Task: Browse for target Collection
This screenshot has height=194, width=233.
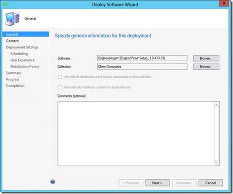Action: tap(206, 67)
